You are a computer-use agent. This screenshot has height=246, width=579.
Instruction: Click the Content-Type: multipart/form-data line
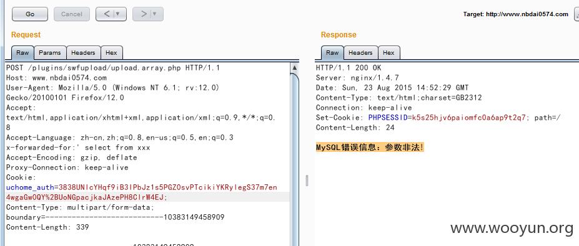(x=80, y=207)
